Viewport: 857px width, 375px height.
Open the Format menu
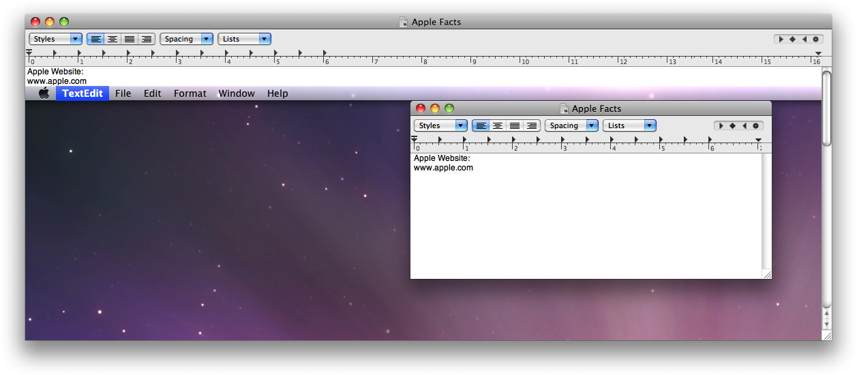pos(190,93)
